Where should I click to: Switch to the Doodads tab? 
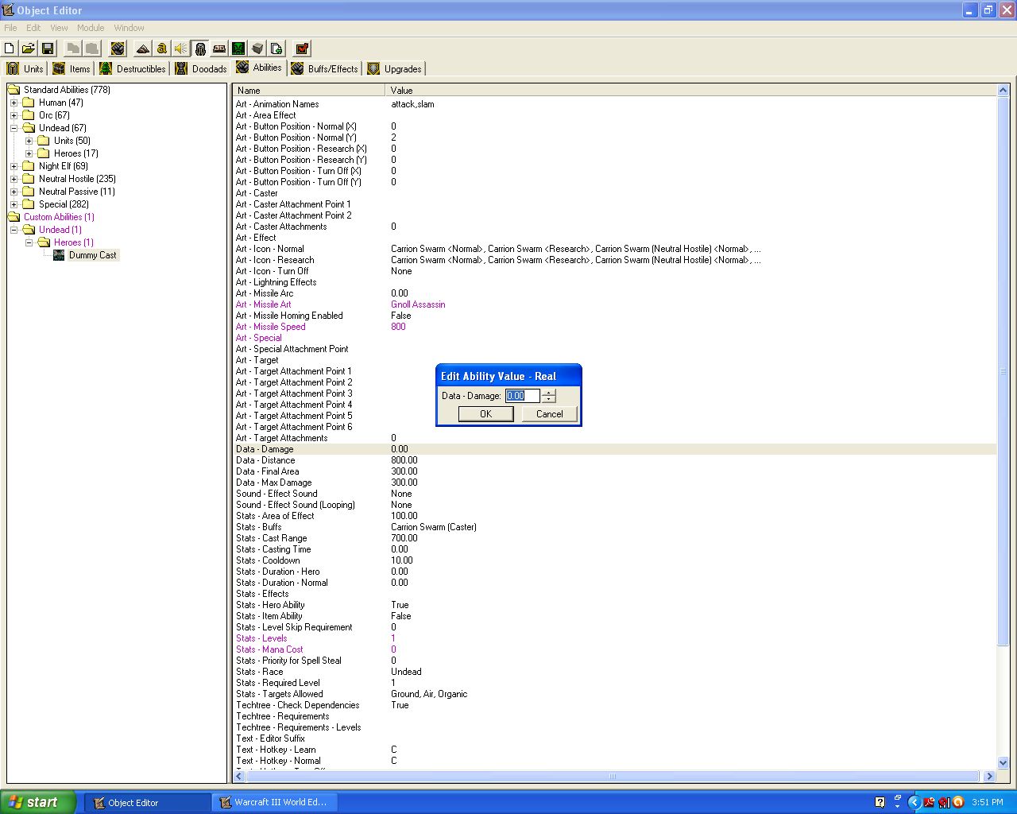(201, 68)
